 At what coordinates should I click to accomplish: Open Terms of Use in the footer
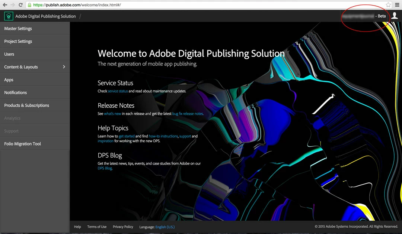coord(97,227)
